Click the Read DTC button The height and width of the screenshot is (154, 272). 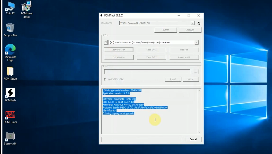tap(151, 50)
